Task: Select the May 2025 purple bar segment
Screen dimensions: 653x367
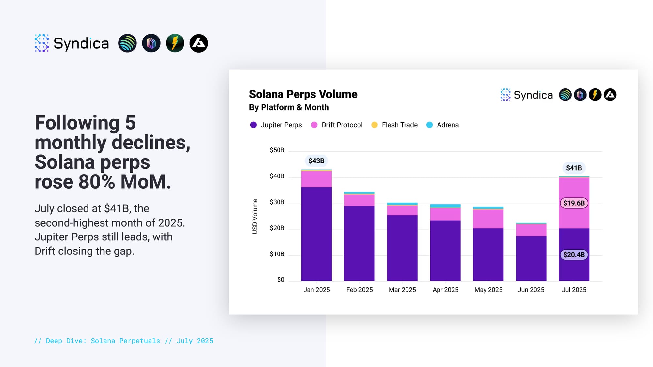Action: click(x=488, y=254)
